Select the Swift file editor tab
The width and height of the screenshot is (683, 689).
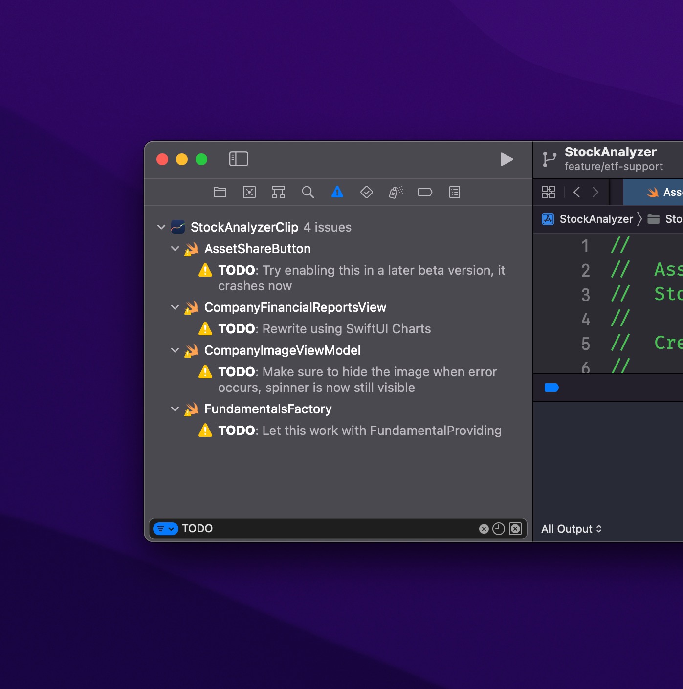(x=653, y=192)
